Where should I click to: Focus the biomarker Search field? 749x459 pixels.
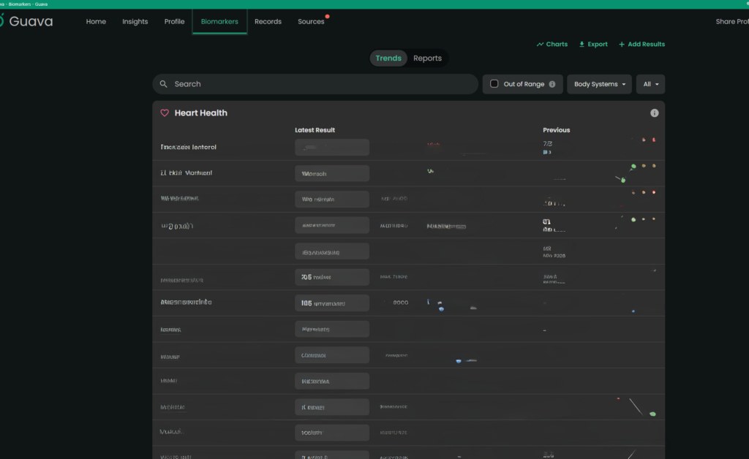tap(315, 84)
